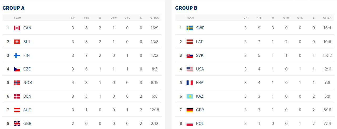The height and width of the screenshot is (129, 337).
Task: Click the Great Britain flag icon
Action: pyautogui.click(x=17, y=123)
